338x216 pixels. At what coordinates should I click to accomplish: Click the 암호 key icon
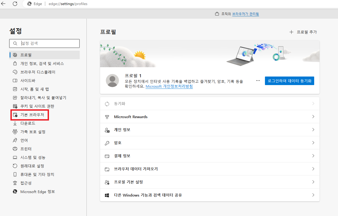click(x=107, y=143)
